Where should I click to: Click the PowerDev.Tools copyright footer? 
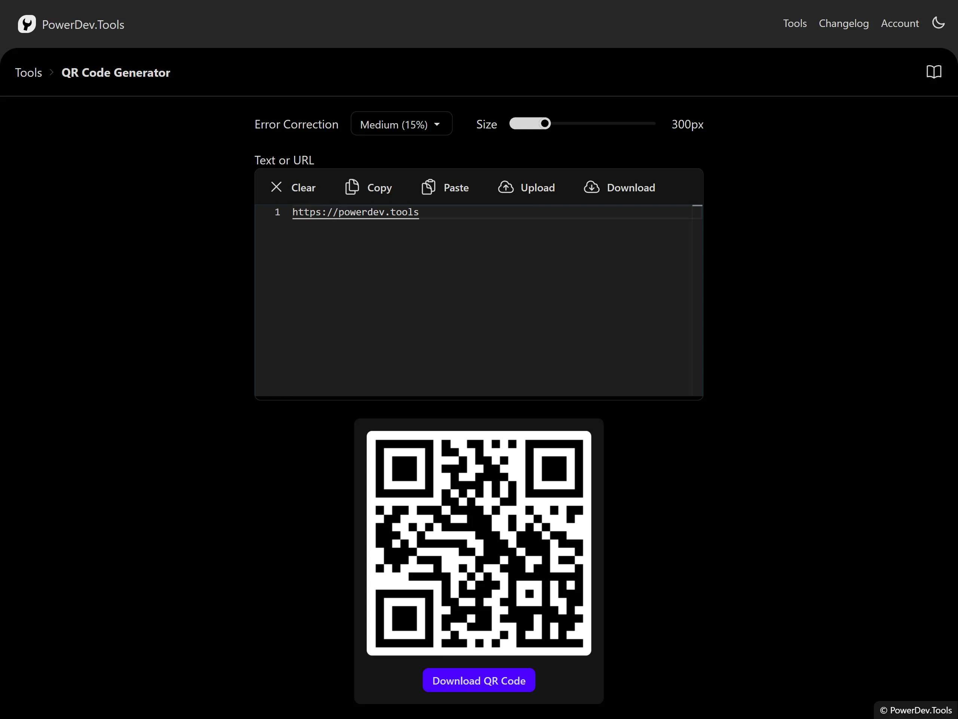[x=916, y=710]
